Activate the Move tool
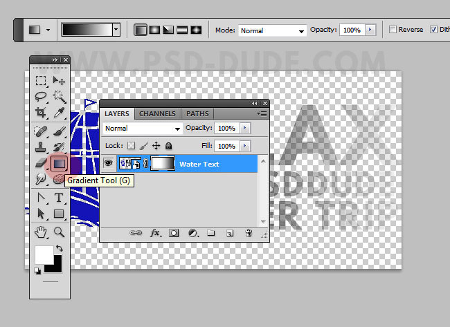Viewport: 450px width, 327px height. [59, 81]
